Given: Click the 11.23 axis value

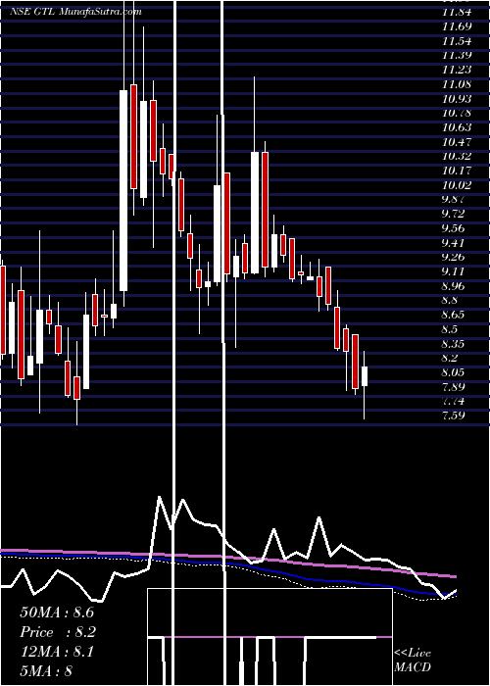Looking at the screenshot, I should point(457,70).
